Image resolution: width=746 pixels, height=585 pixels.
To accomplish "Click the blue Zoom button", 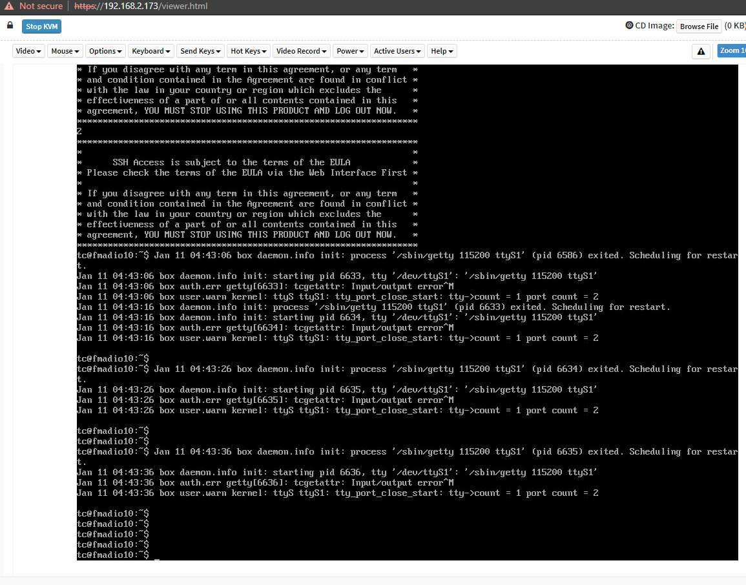I will pyautogui.click(x=732, y=51).
